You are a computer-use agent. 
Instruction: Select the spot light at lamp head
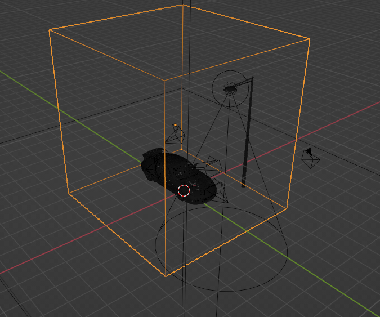230,89
